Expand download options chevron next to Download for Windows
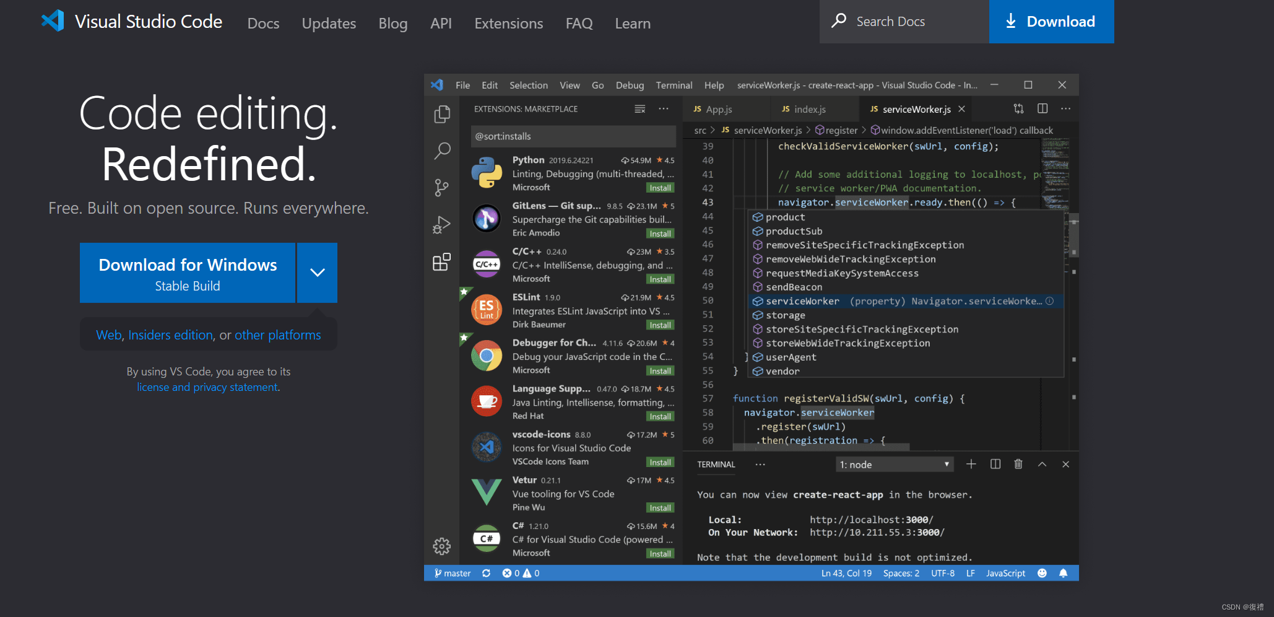 click(318, 273)
